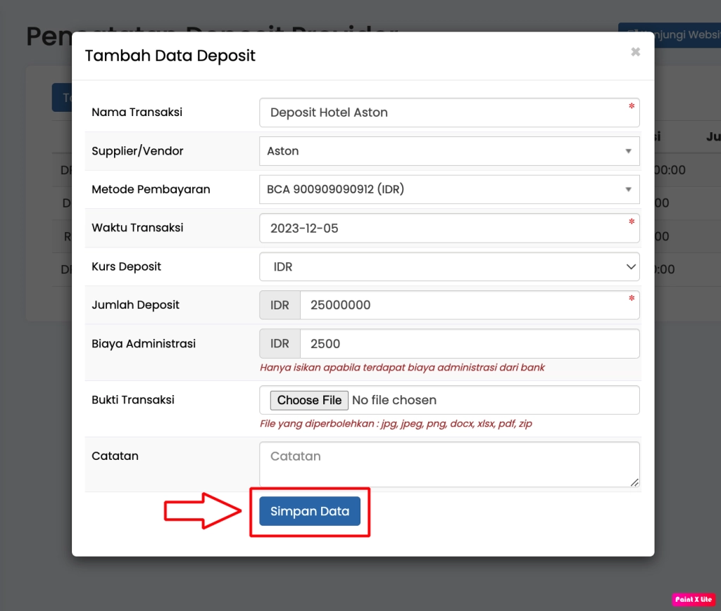Click the Kunjungi Website button

click(669, 35)
